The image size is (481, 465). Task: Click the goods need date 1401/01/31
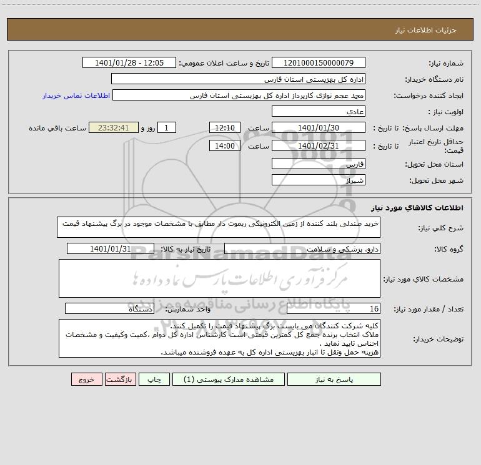pos(111,248)
